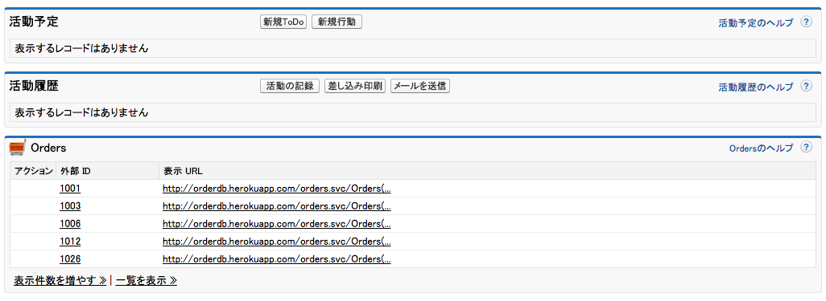Open the 活動予定のヘルプ link
The image size is (826, 301).
755,23
